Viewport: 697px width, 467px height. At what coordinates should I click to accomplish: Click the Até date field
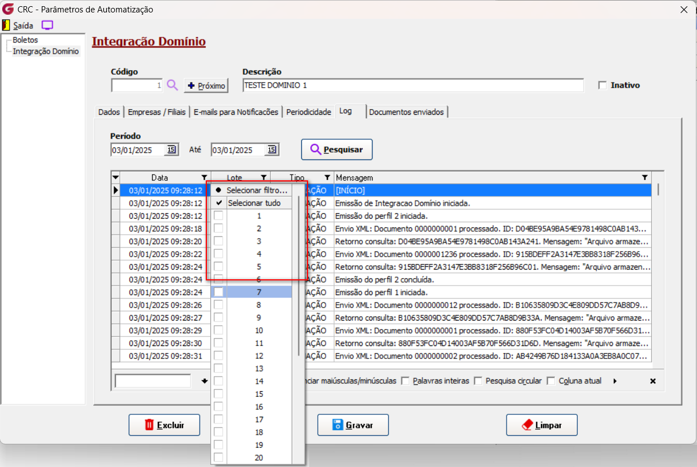click(239, 150)
